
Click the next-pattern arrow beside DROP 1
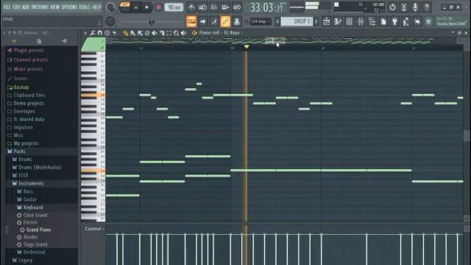(316, 21)
